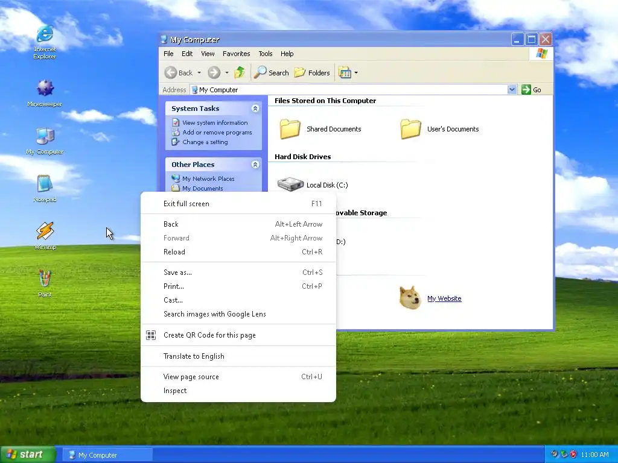Select Reload from the context menu
618x463 pixels.
pyautogui.click(x=238, y=252)
